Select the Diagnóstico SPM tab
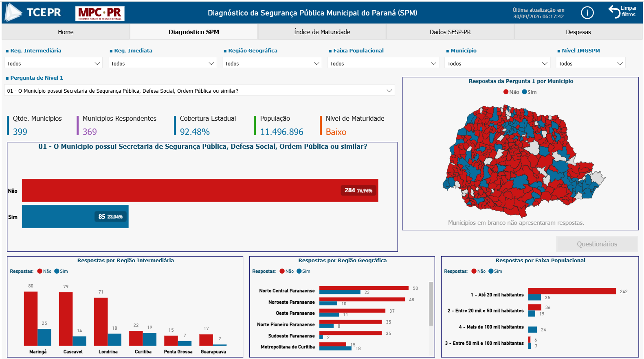The height and width of the screenshot is (359, 644). tap(194, 32)
